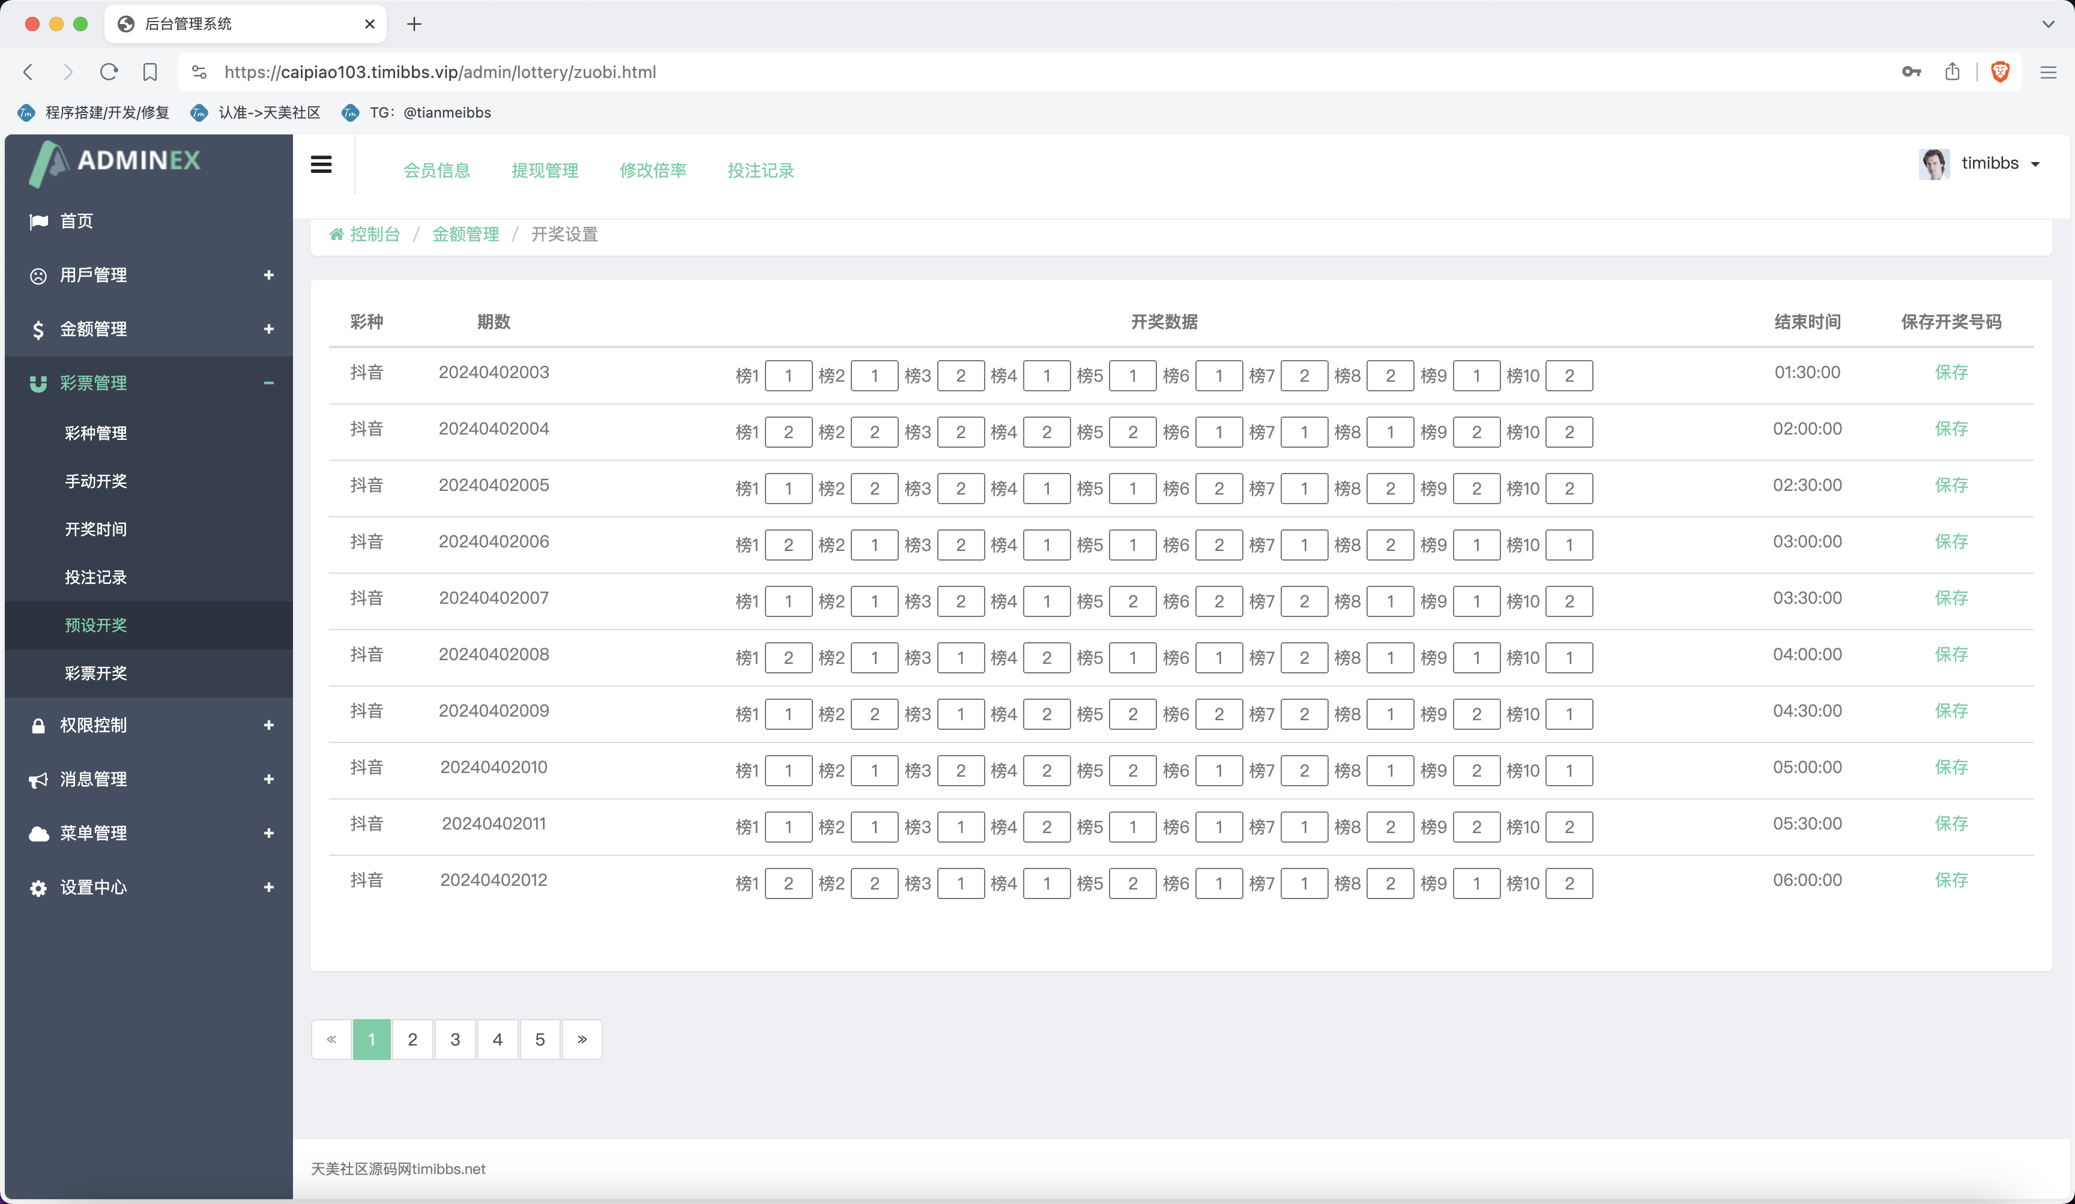This screenshot has height=1204, width=2075.
Task: Select the 提现管理 top navigation link
Action: coord(545,170)
